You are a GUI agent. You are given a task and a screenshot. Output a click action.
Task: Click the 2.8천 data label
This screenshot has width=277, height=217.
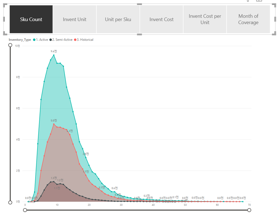click(x=86, y=154)
